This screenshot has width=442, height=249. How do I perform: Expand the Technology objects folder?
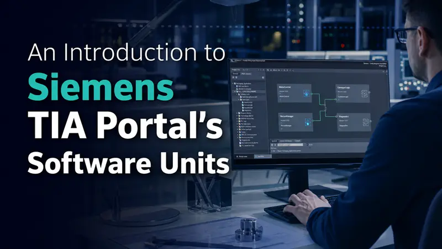coord(238,116)
